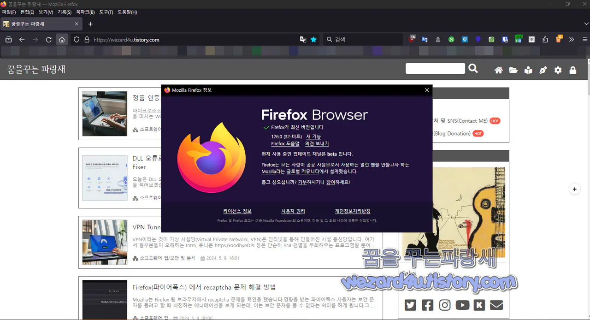Toggle tracking protection shield in address bar
Image resolution: width=590 pixels, height=320 pixels.
click(77, 40)
